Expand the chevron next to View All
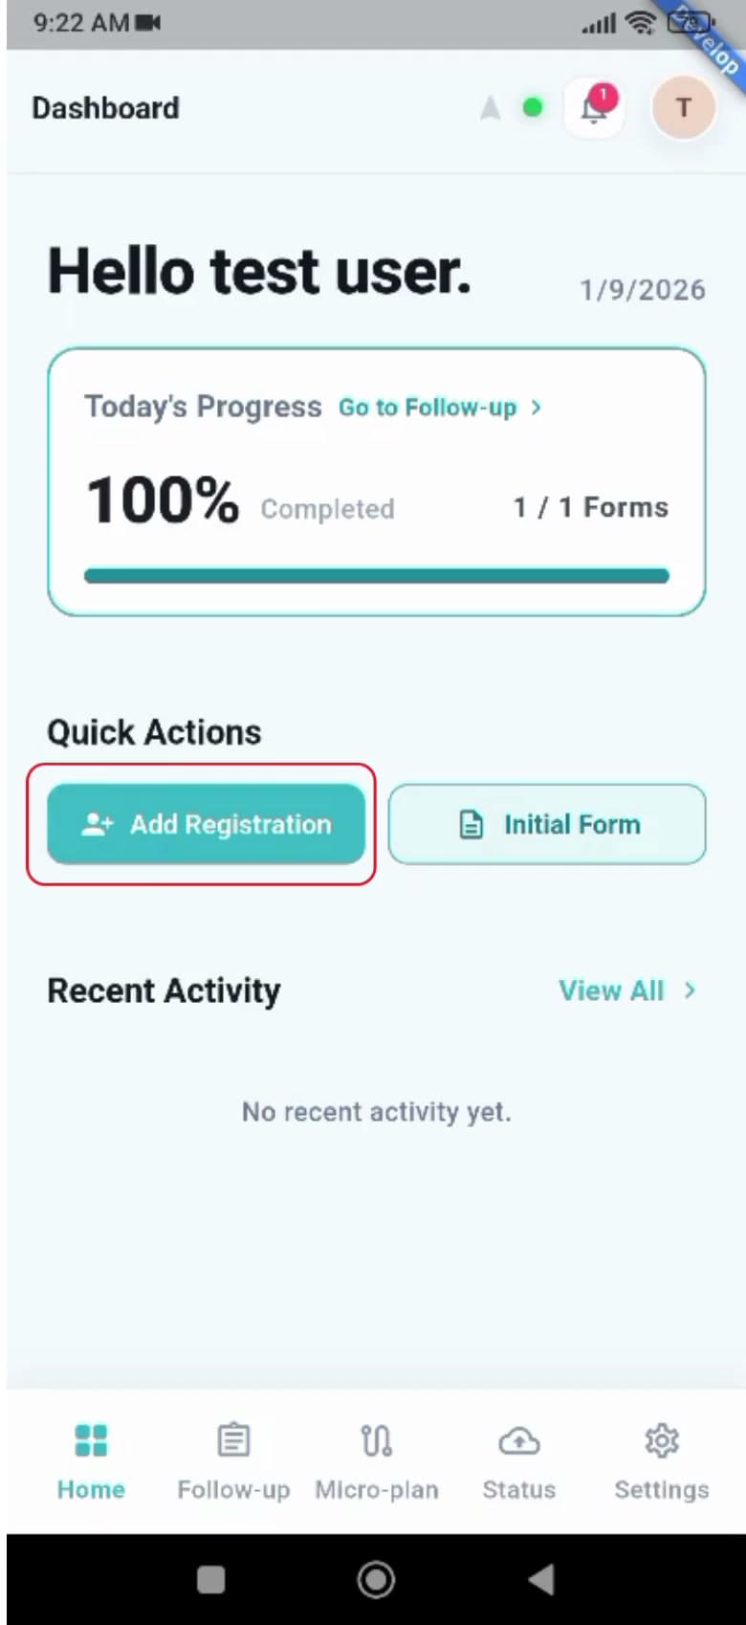 click(690, 991)
